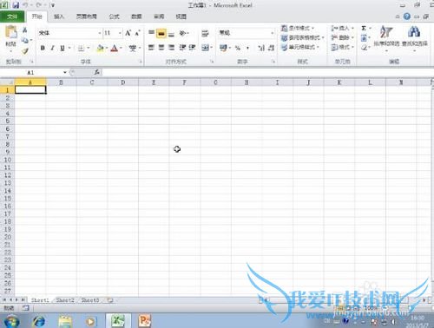Expand the borders dropdown arrow

pyautogui.click(x=89, y=48)
